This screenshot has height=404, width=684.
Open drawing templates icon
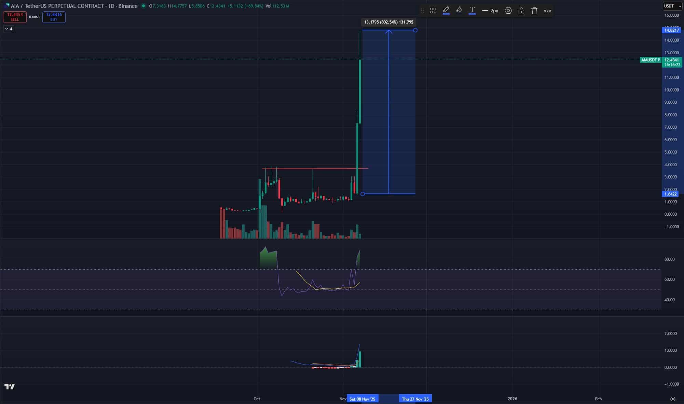[x=433, y=11]
